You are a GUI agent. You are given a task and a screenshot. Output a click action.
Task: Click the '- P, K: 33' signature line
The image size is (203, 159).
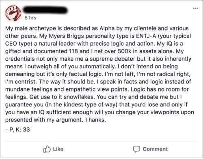pyautogui.click(x=17, y=129)
